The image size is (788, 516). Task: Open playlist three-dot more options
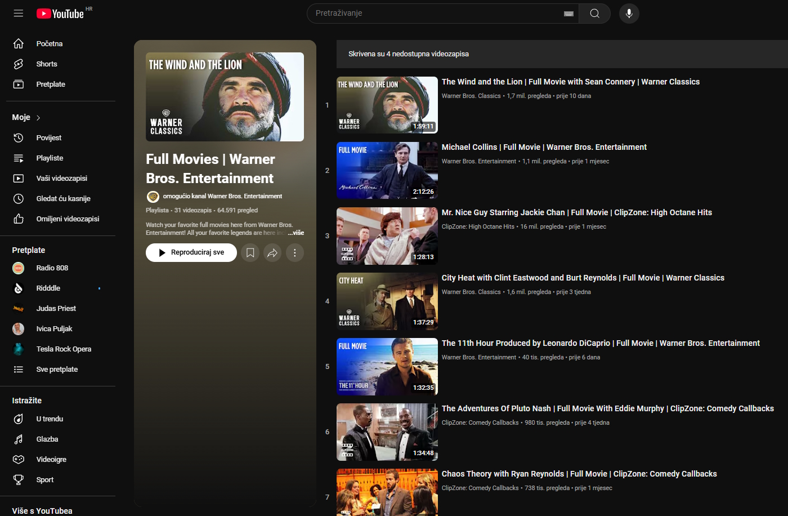(295, 253)
